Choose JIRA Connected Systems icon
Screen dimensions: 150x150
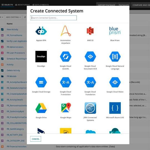point(90,108)
